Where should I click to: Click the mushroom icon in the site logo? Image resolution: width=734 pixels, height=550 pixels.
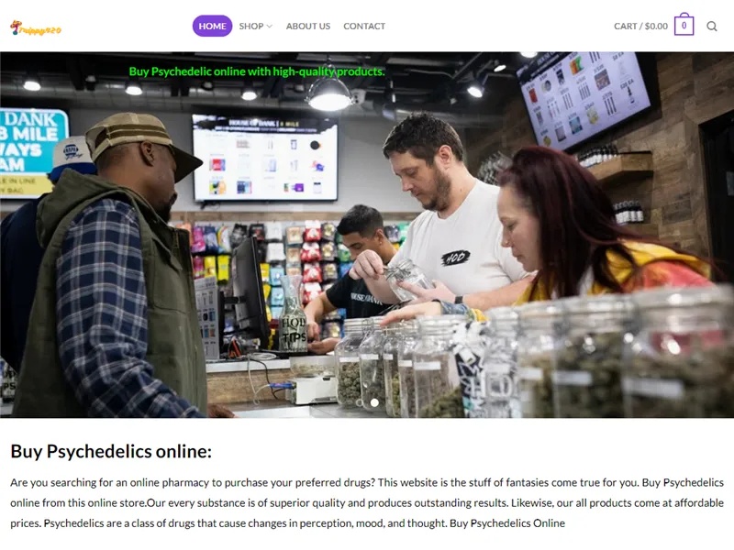pyautogui.click(x=16, y=27)
